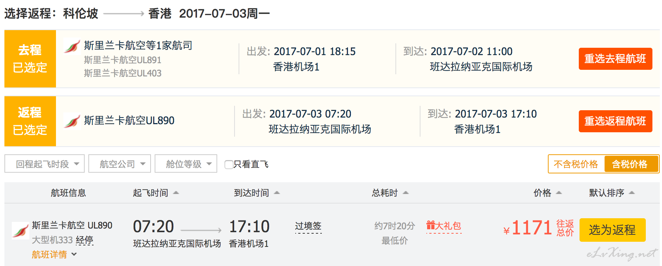Click 重选返程航班 button
662x266 pixels.
tap(615, 121)
